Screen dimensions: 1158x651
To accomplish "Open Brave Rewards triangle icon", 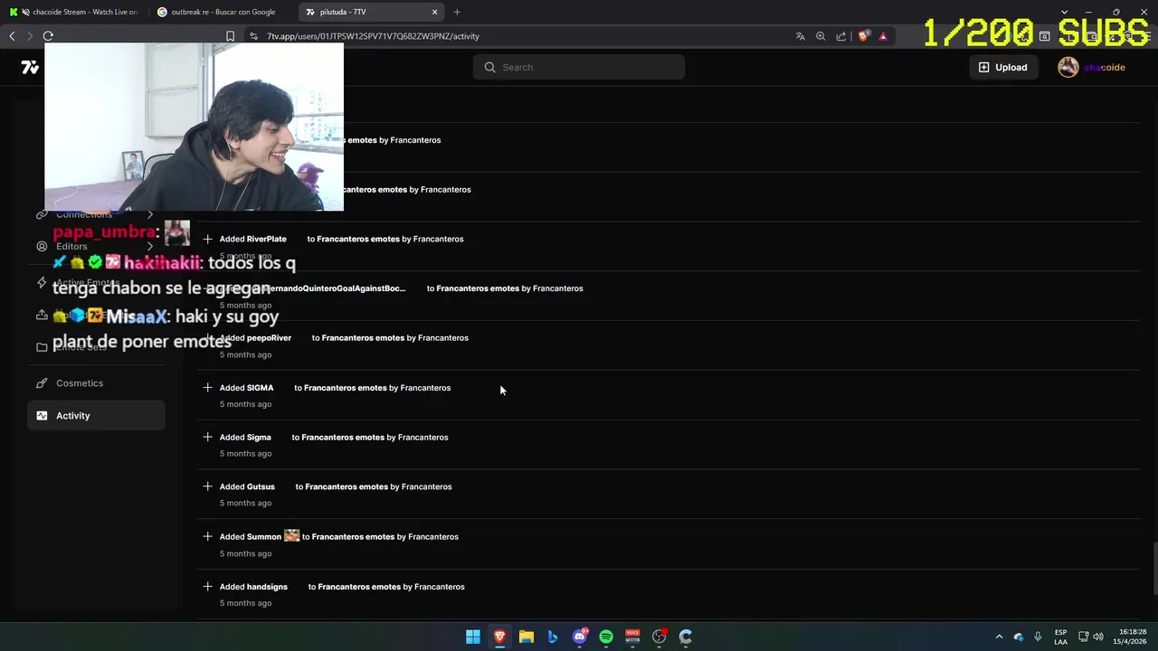I will click(883, 36).
